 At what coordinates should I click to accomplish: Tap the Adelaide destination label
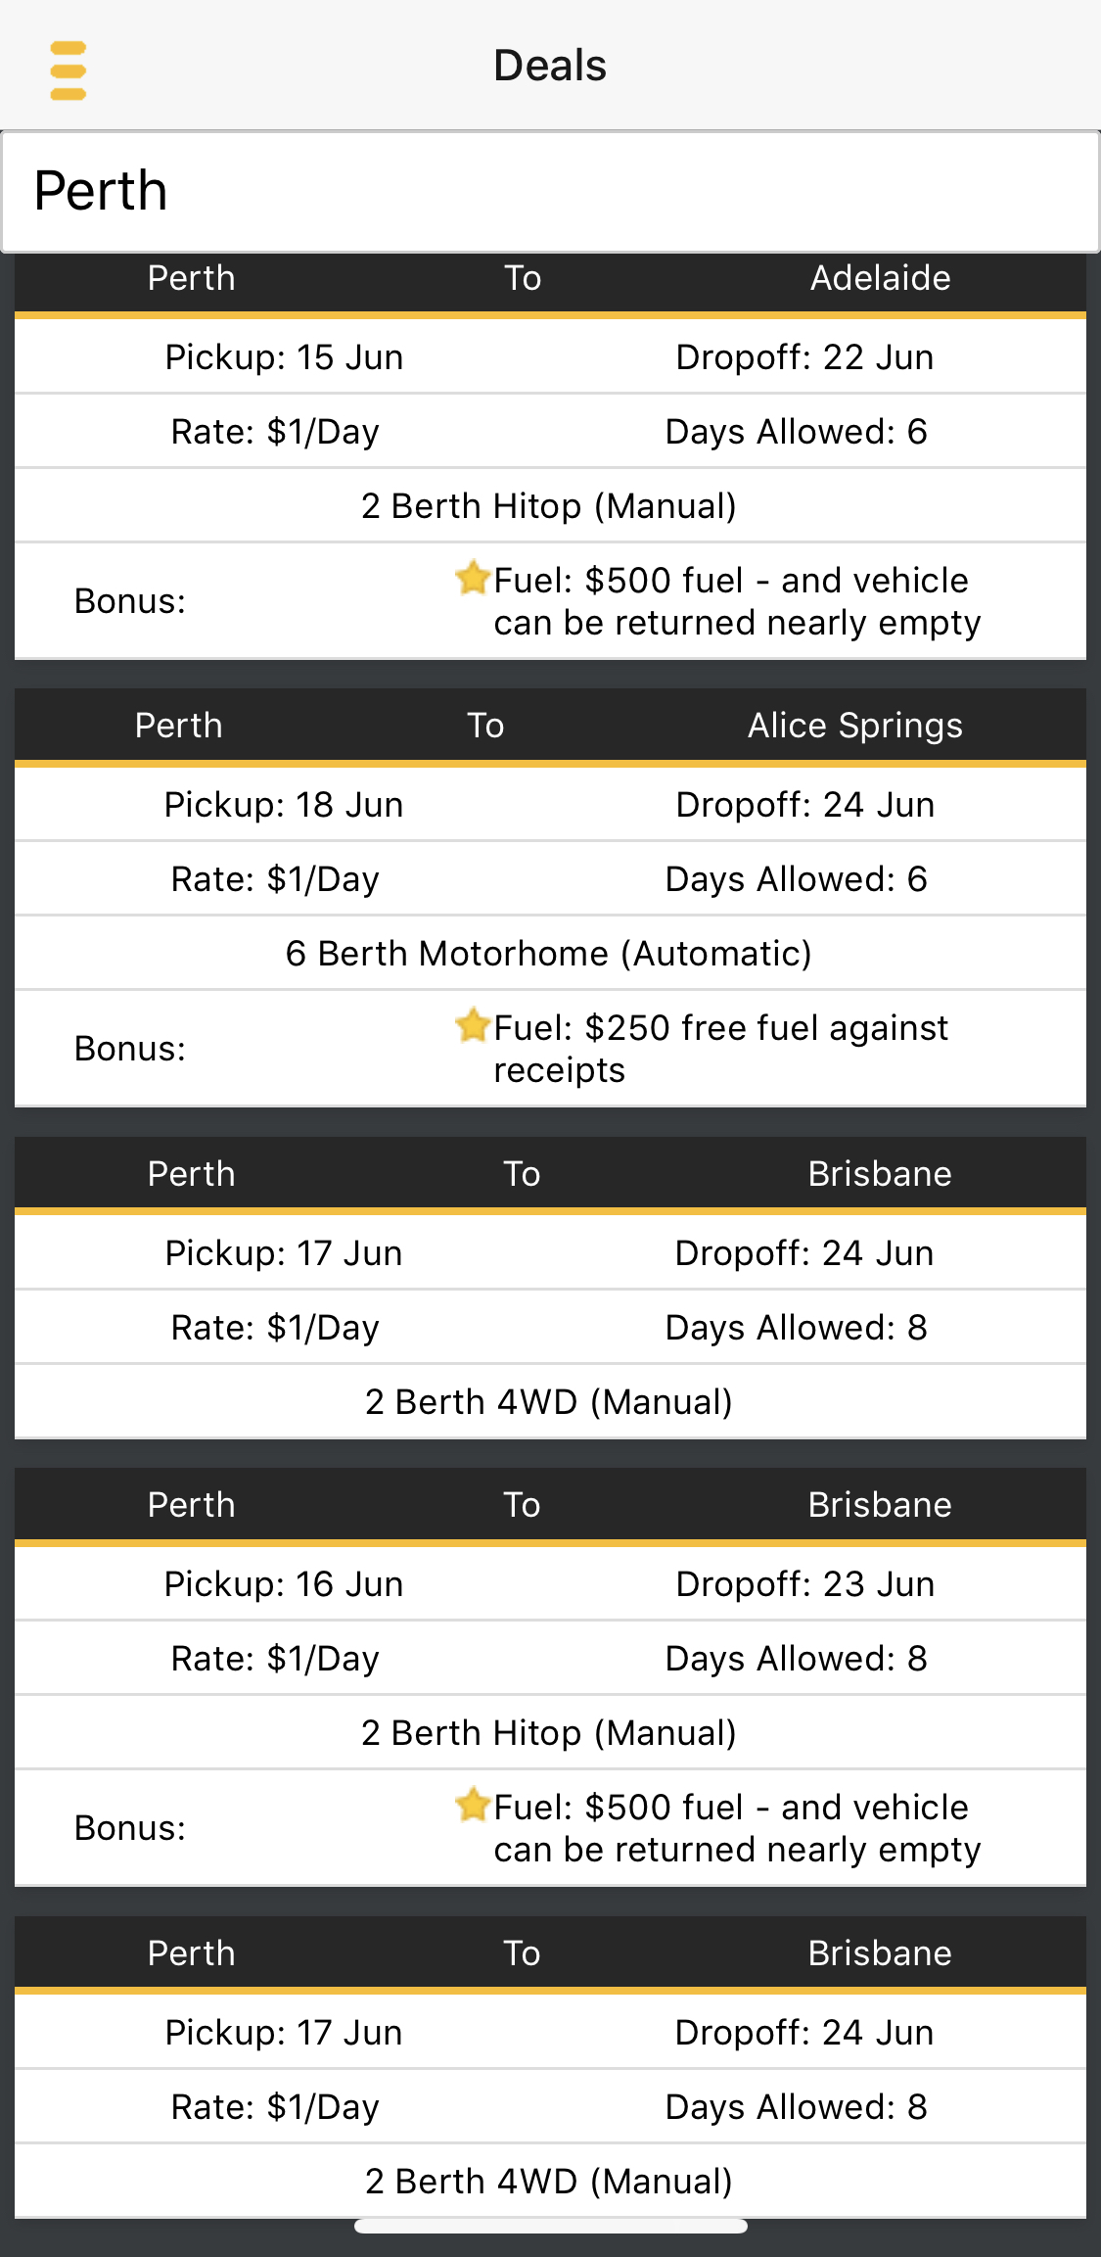[880, 279]
